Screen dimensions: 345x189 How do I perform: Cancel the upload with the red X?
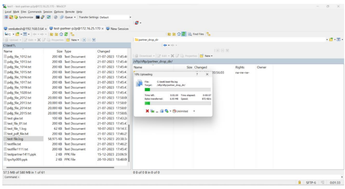[x=147, y=111]
